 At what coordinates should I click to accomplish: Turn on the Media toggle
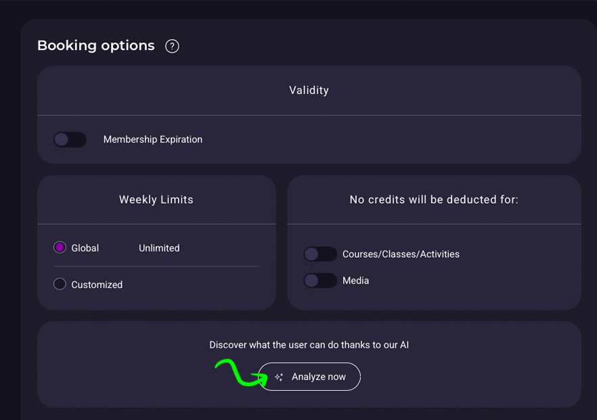pos(320,281)
